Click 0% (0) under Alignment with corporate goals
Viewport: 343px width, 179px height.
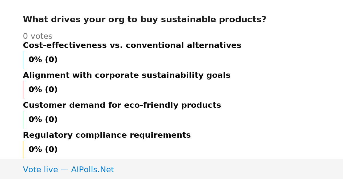coord(43,90)
